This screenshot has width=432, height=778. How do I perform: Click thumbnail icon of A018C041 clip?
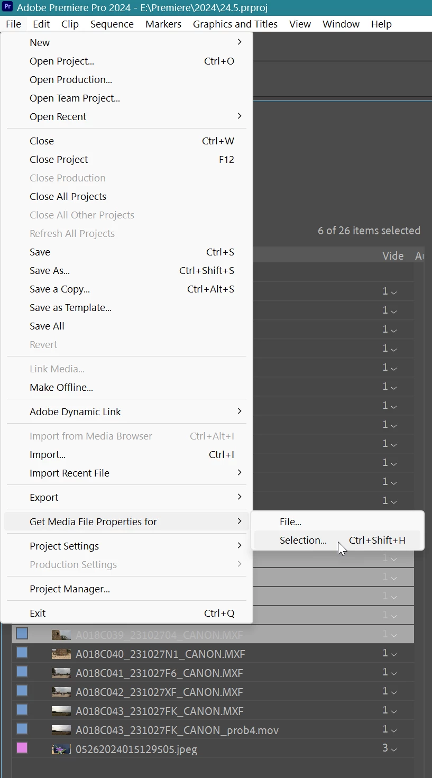tap(61, 673)
